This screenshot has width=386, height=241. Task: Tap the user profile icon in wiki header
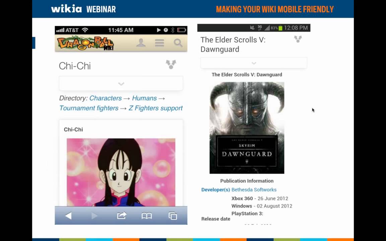(x=141, y=43)
